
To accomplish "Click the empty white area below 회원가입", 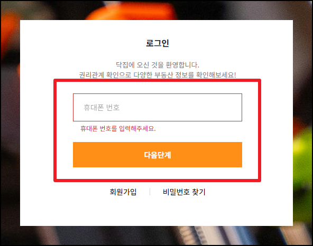I will pos(123,211).
